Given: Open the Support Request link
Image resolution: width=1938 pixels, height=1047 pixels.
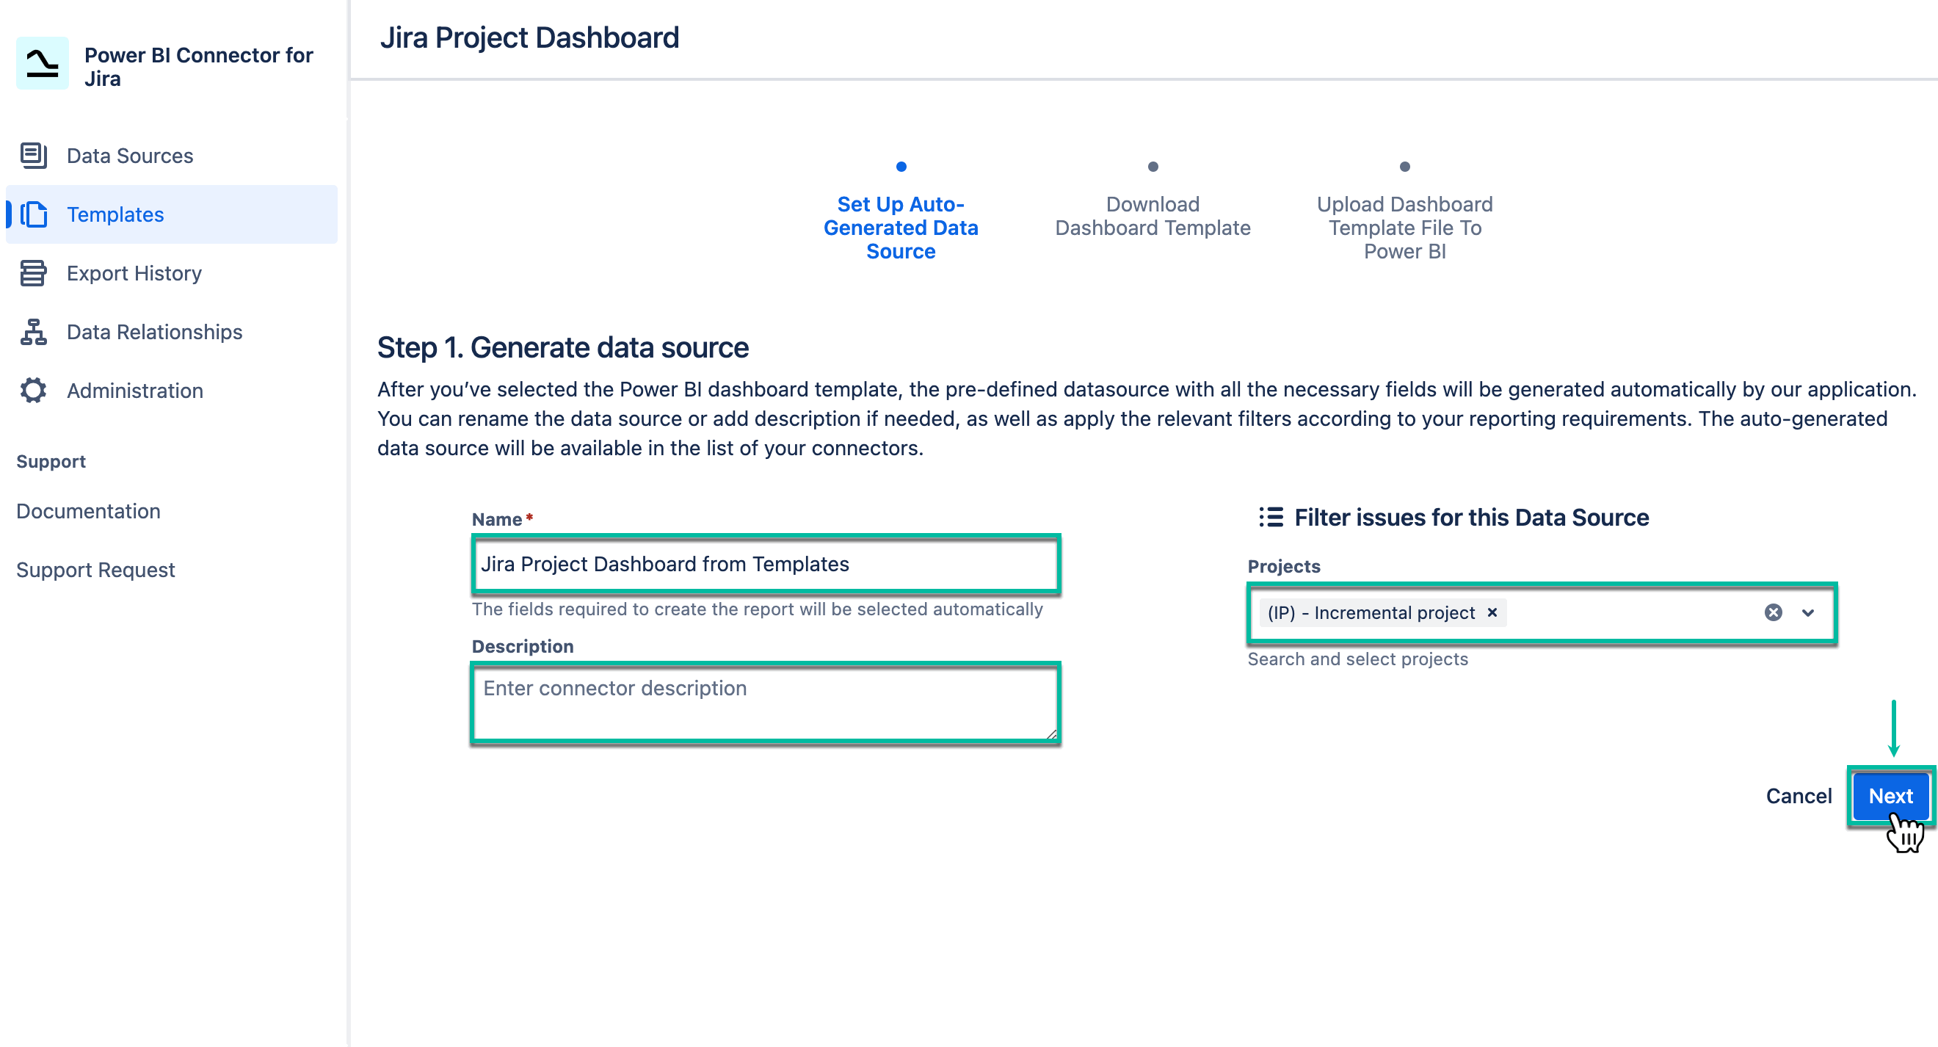Looking at the screenshot, I should pos(95,570).
